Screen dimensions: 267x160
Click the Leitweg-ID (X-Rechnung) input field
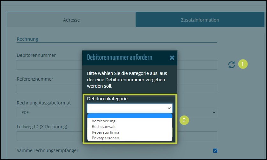coord(48,136)
